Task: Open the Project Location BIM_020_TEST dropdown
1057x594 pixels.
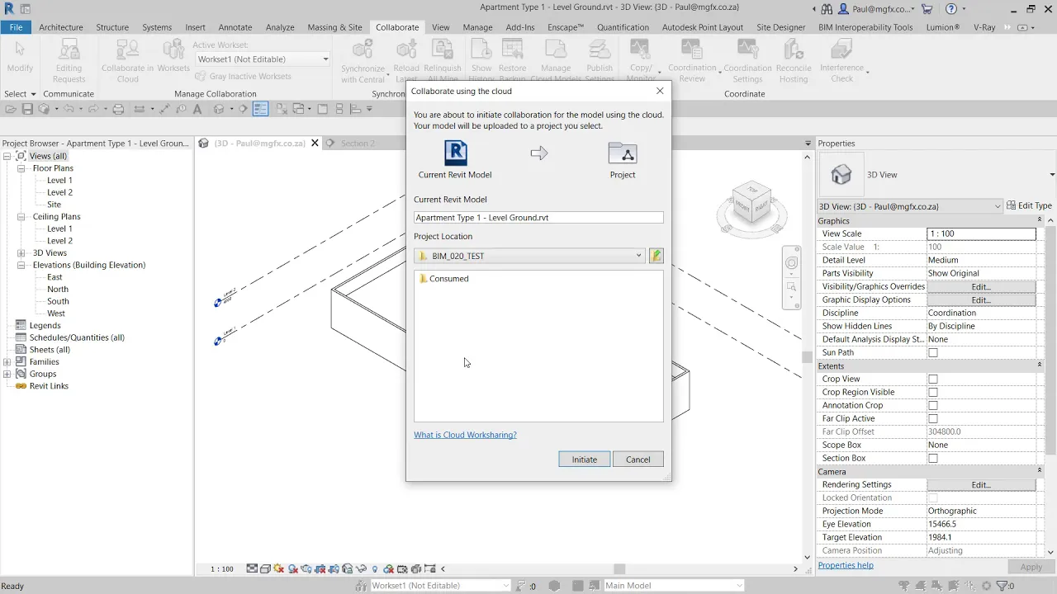Action: [530, 256]
